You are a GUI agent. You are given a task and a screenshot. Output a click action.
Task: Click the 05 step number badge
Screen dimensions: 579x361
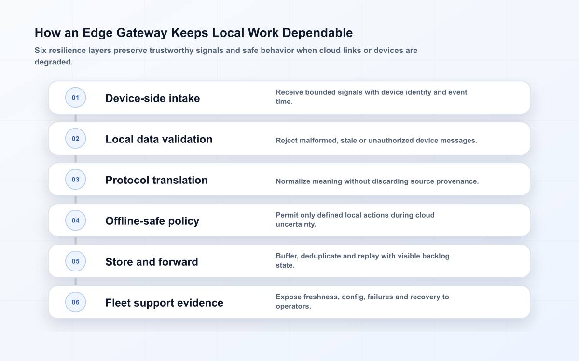point(76,261)
